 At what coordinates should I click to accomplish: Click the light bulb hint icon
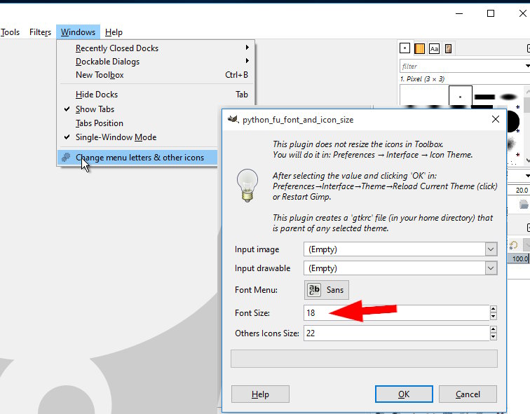[x=247, y=186]
